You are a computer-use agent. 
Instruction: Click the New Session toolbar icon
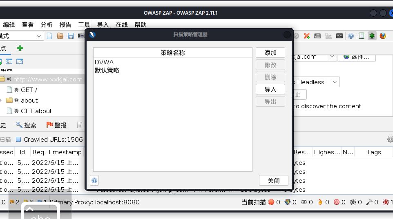click(x=49, y=36)
